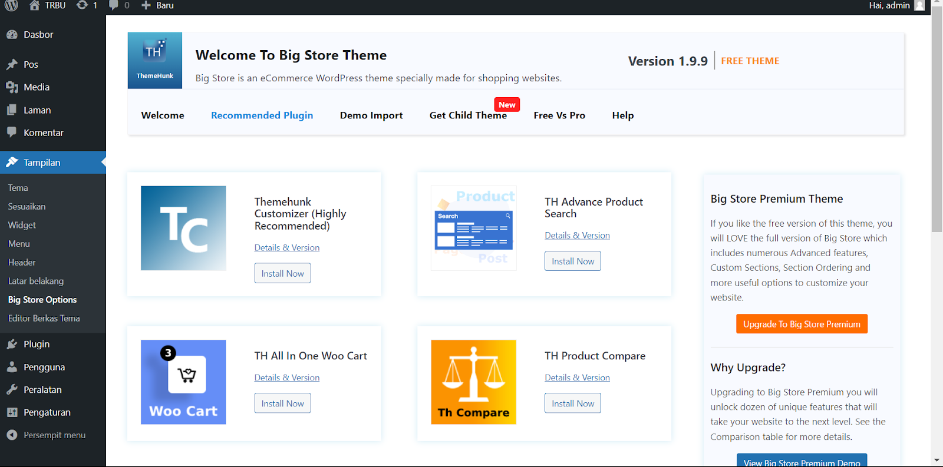
Task: Open the Help tab
Action: pyautogui.click(x=623, y=115)
